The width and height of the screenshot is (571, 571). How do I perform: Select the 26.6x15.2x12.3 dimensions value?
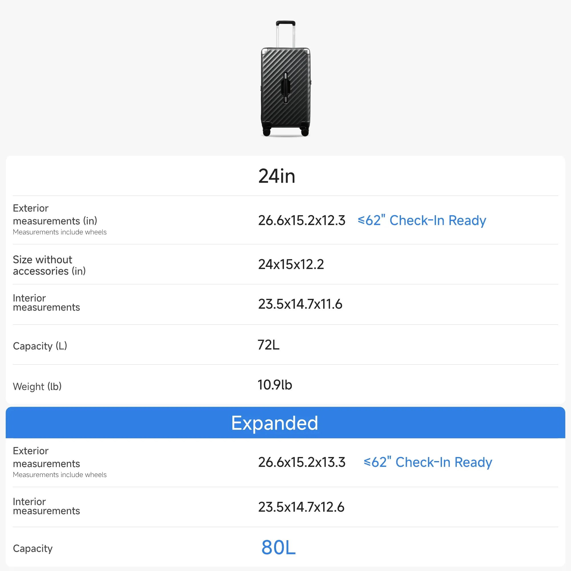tap(301, 220)
